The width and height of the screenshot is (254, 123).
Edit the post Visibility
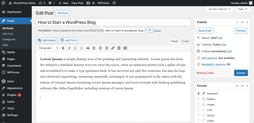[x=224, y=44]
